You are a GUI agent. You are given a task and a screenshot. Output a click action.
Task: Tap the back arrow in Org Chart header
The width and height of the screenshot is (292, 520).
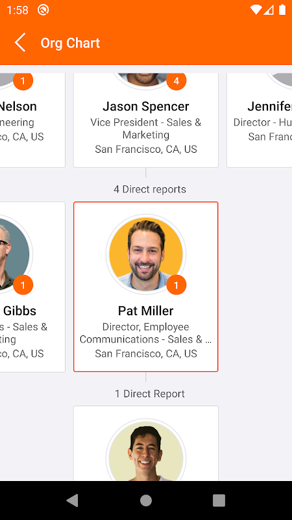coord(20,43)
